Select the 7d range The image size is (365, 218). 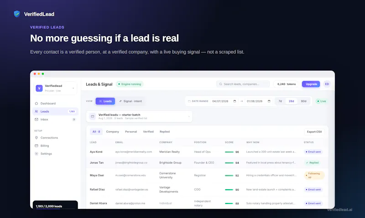(280, 101)
